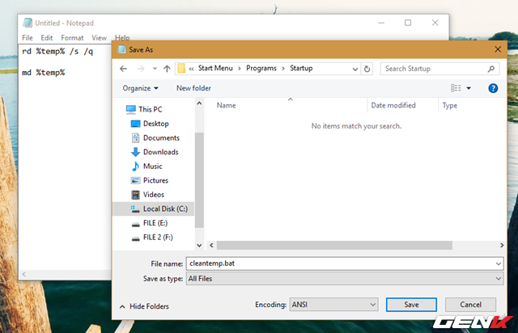Viewport: 518px width, 333px height.
Task: Select Desktop in navigation pane
Action: 156,124
